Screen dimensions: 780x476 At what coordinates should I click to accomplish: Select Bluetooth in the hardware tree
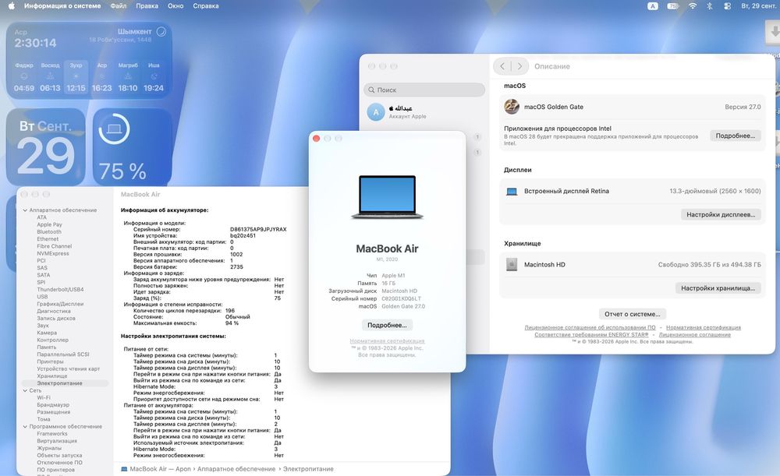(49, 231)
